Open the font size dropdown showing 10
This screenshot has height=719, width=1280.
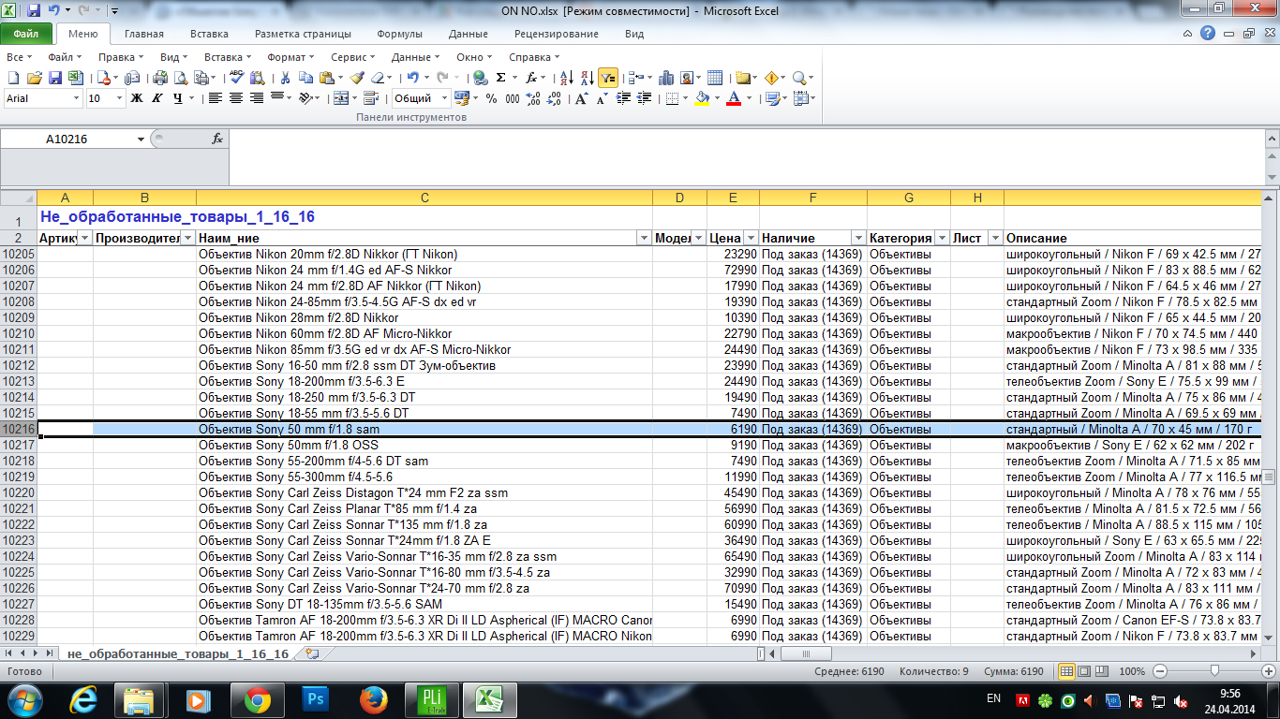120,98
